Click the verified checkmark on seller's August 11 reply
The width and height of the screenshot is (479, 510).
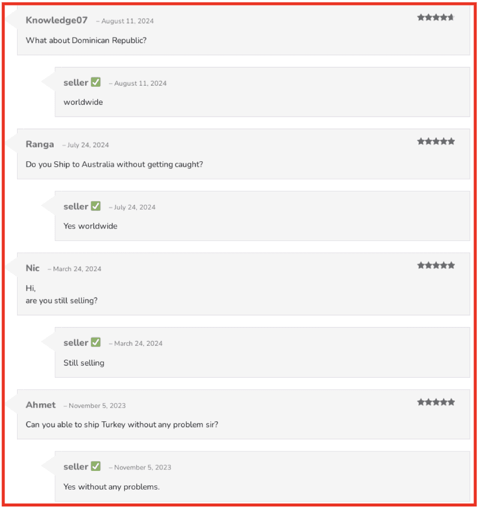96,82
